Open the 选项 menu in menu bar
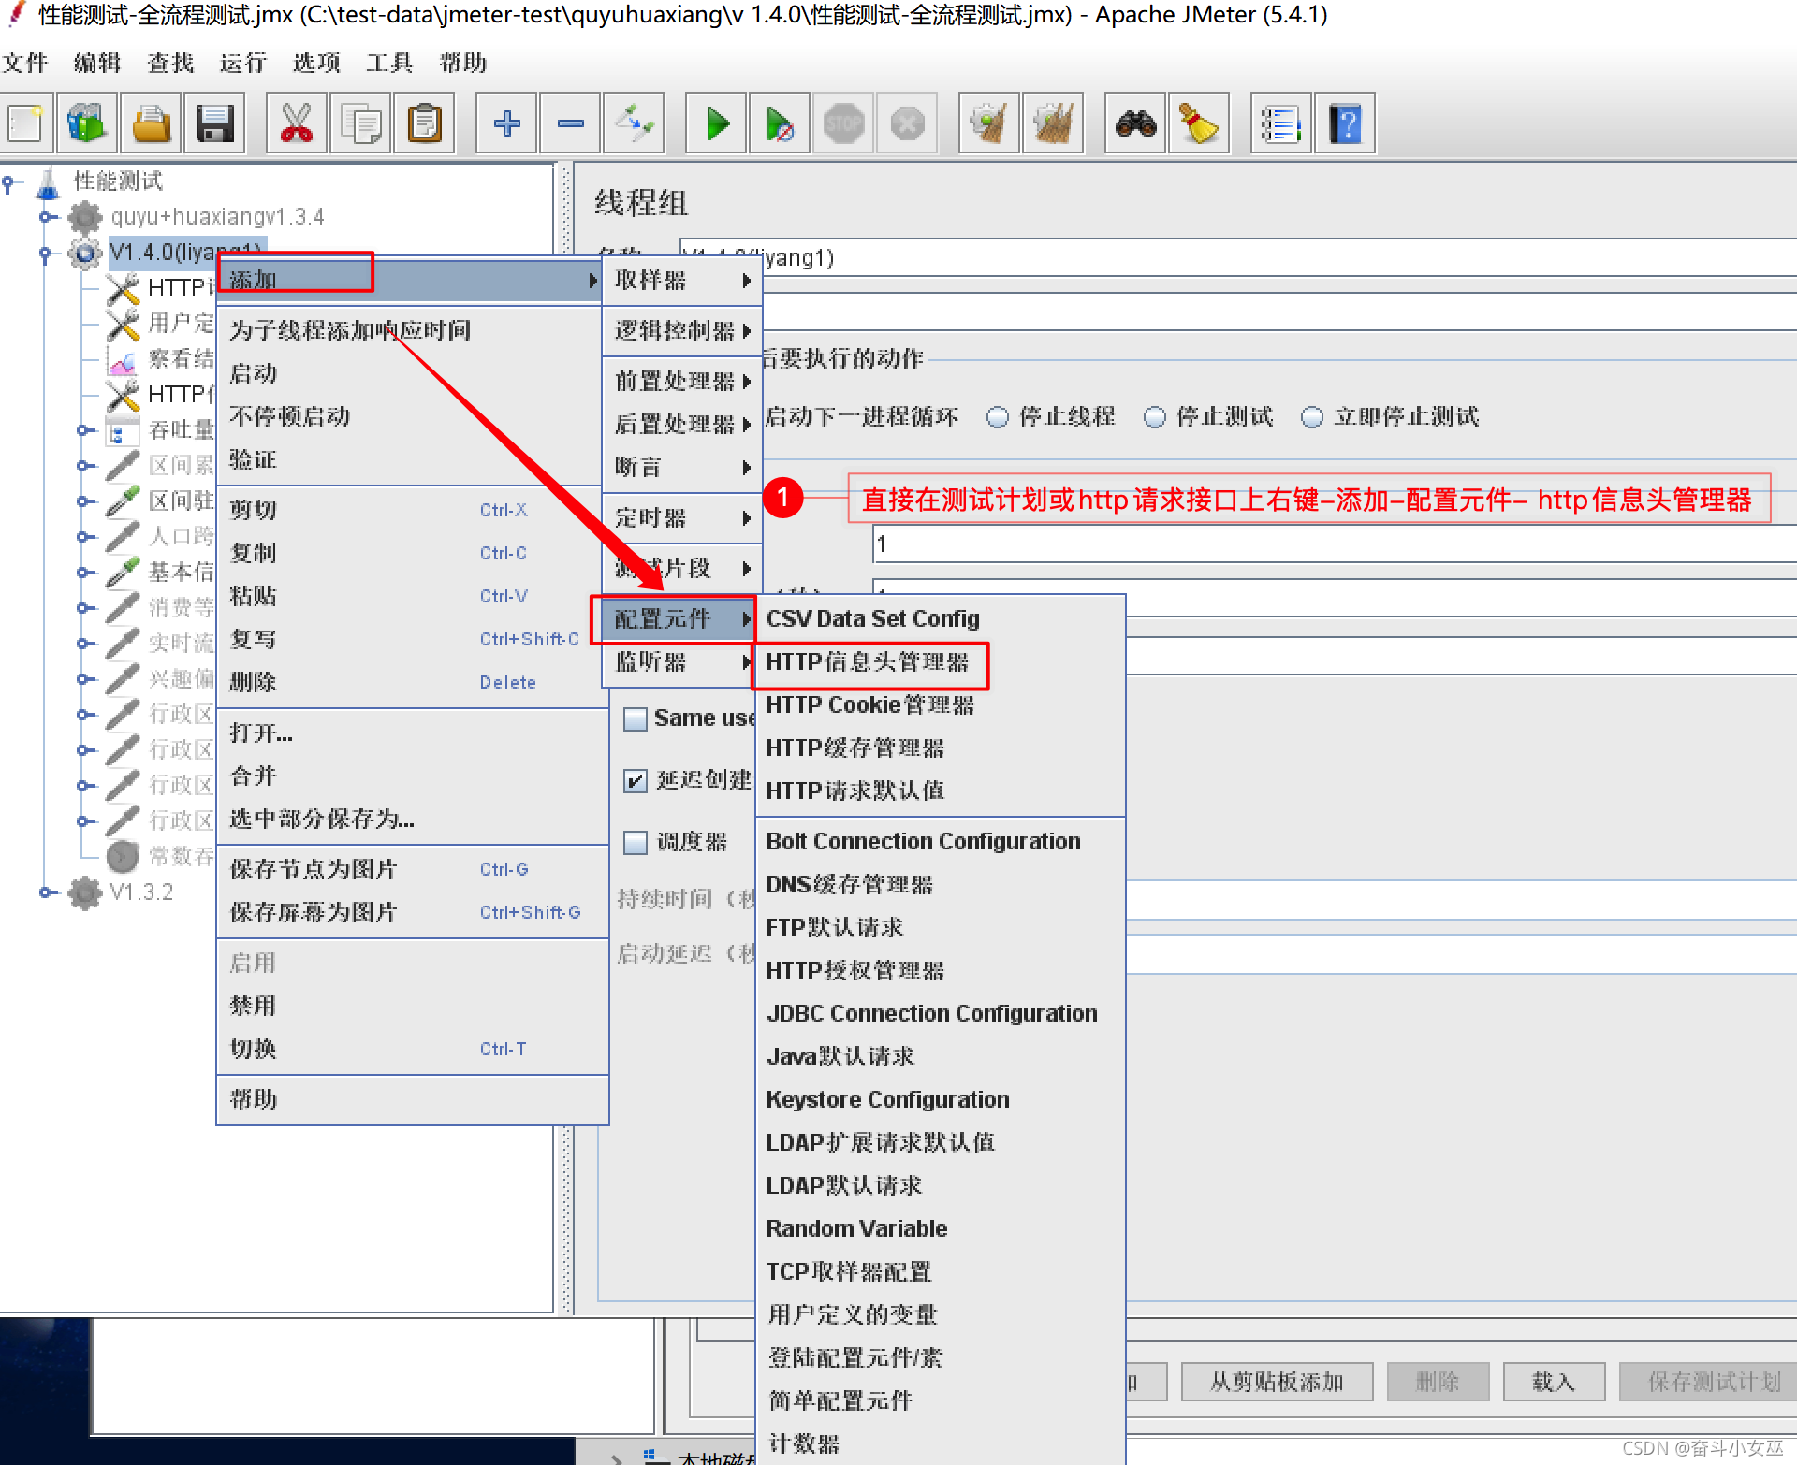This screenshot has height=1465, width=1797. pos(316,63)
